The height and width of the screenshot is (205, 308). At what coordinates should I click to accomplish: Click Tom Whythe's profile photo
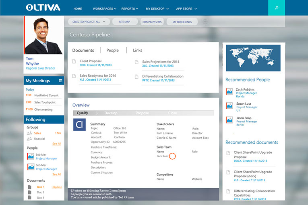[43, 35]
